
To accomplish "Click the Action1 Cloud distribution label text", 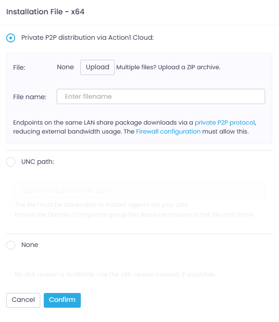I will [87, 38].
